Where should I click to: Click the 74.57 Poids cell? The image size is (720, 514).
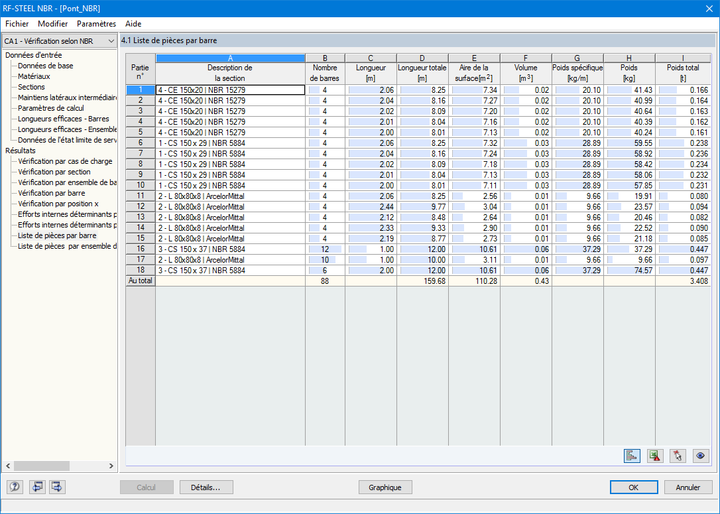pos(630,270)
